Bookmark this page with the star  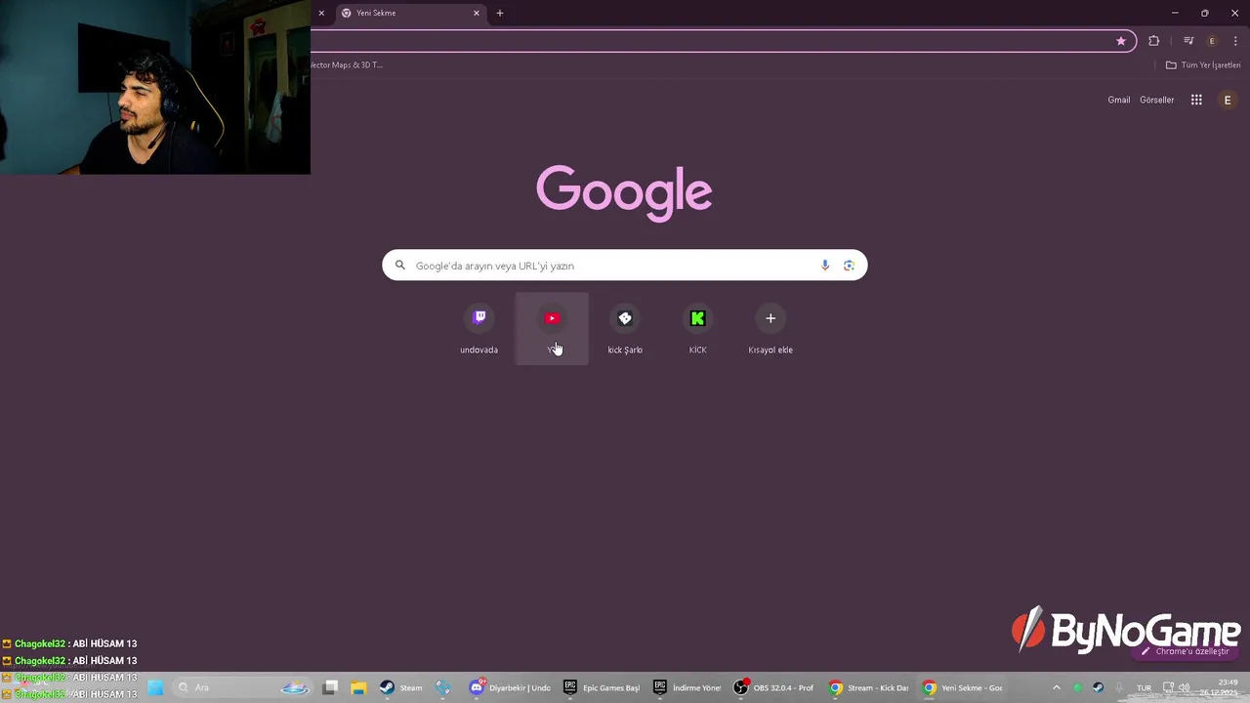[x=1121, y=41]
